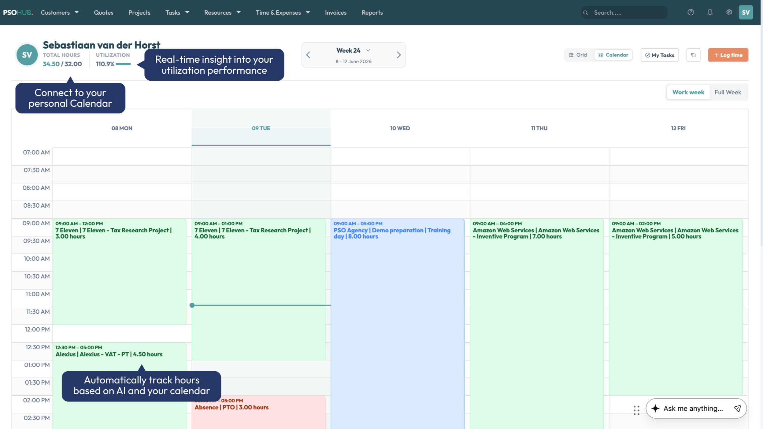This screenshot has height=429, width=763.
Task: Click the search magnifier icon
Action: pyautogui.click(x=585, y=13)
